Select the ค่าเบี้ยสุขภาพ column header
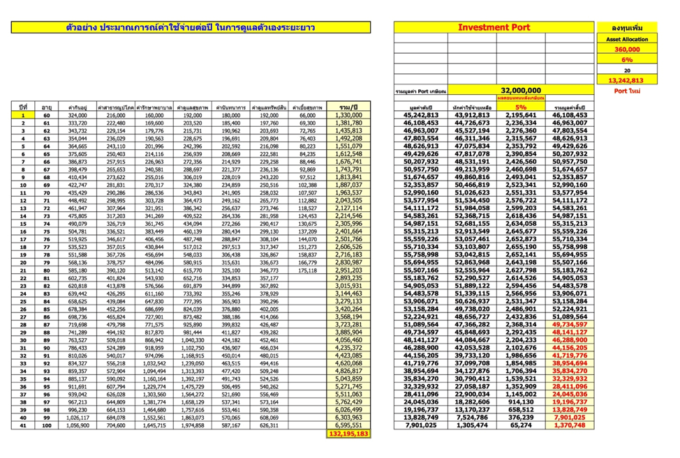The height and width of the screenshot is (458, 680). (307, 107)
